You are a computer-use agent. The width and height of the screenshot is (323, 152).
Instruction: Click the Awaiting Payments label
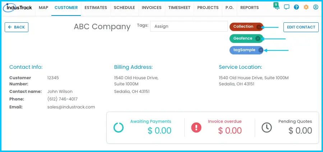pyautogui.click(x=151, y=121)
